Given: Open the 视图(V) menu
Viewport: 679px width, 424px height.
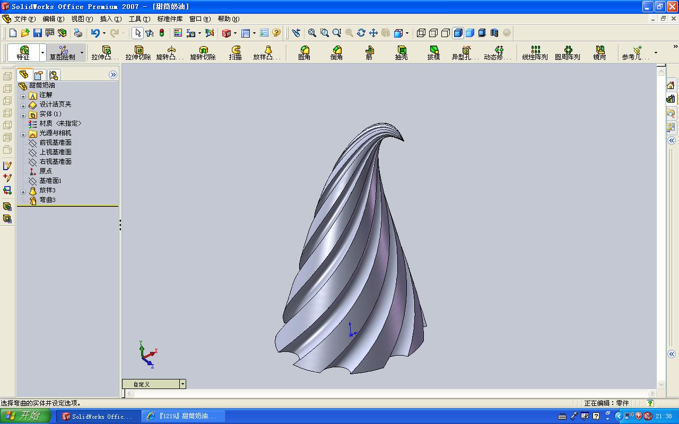Looking at the screenshot, I should (x=82, y=19).
